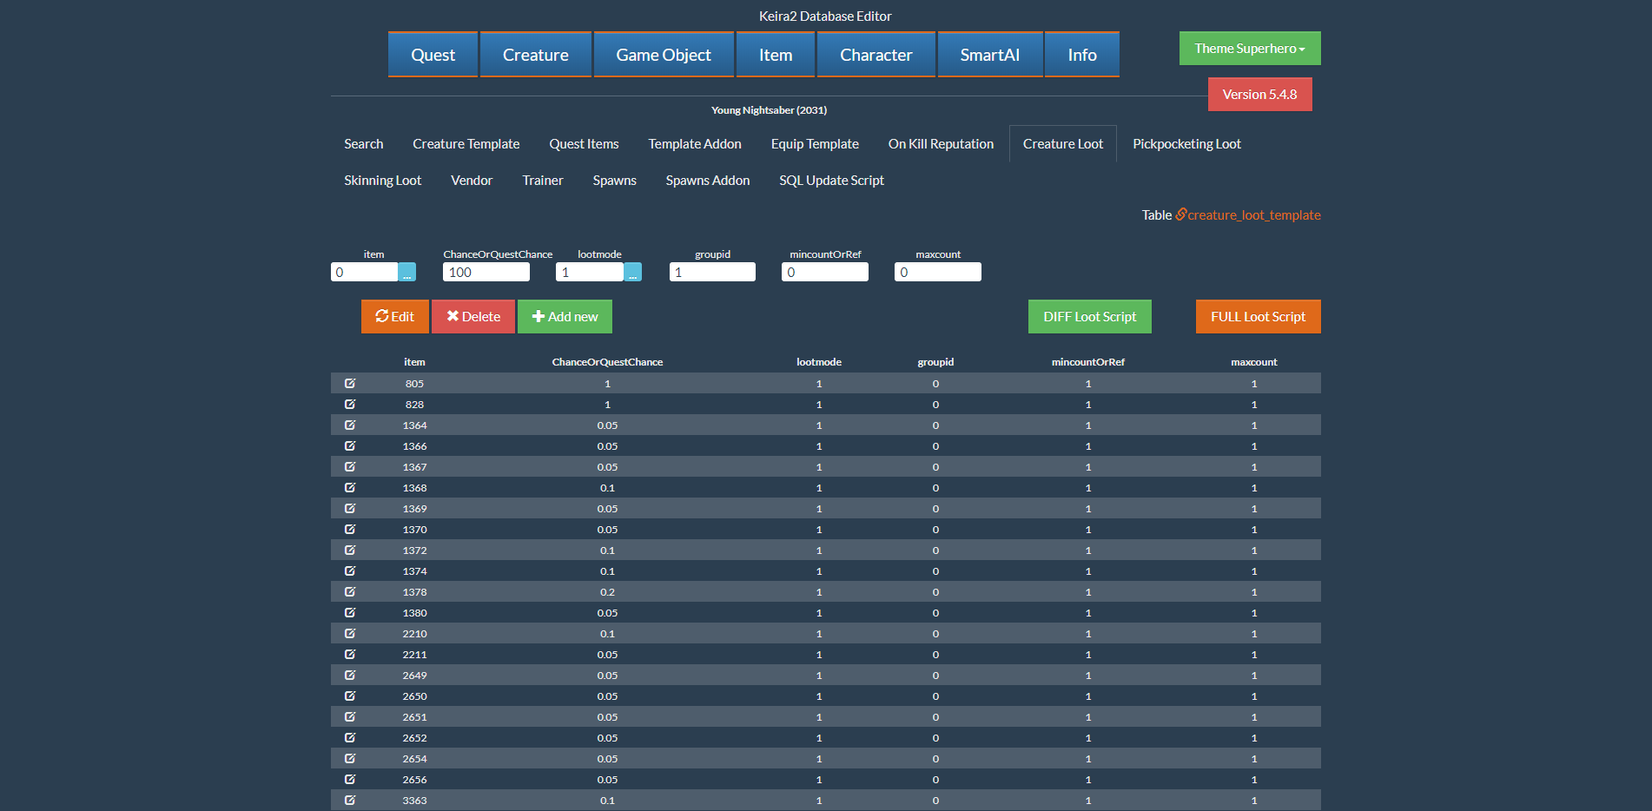Click edit icon for item 2656 row

(x=350, y=779)
